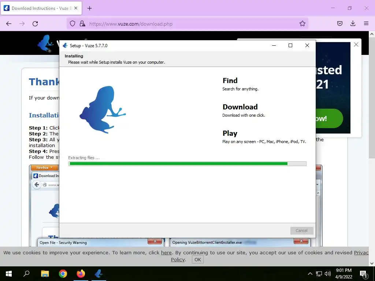Open the Policy link in cookie banner
The height and width of the screenshot is (281, 375).
point(178,259)
